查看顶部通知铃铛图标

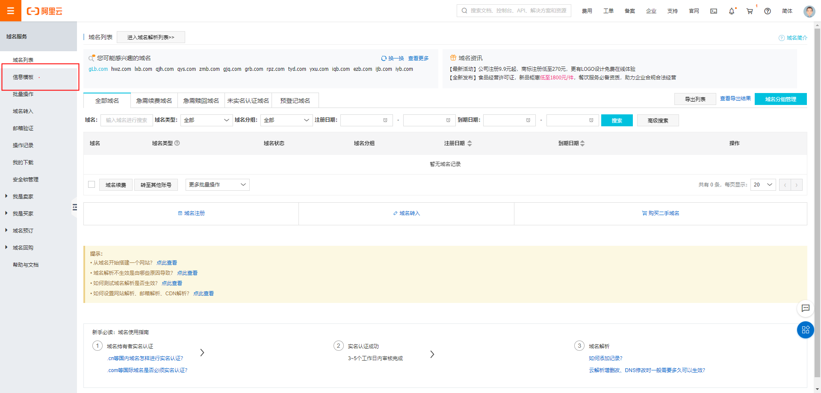coord(732,12)
